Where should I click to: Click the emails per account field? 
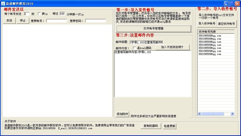pos(27,14)
